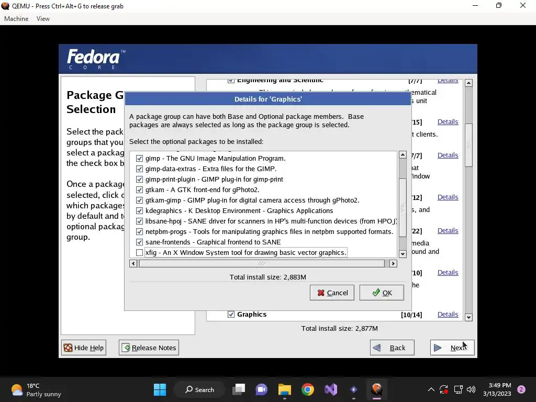The image size is (536, 402).
Task: Click the horizontal scrollbar thumb
Action: pos(262,264)
